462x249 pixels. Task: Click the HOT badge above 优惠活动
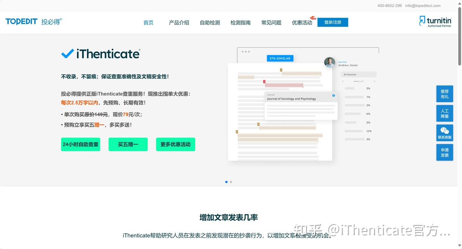(x=312, y=18)
